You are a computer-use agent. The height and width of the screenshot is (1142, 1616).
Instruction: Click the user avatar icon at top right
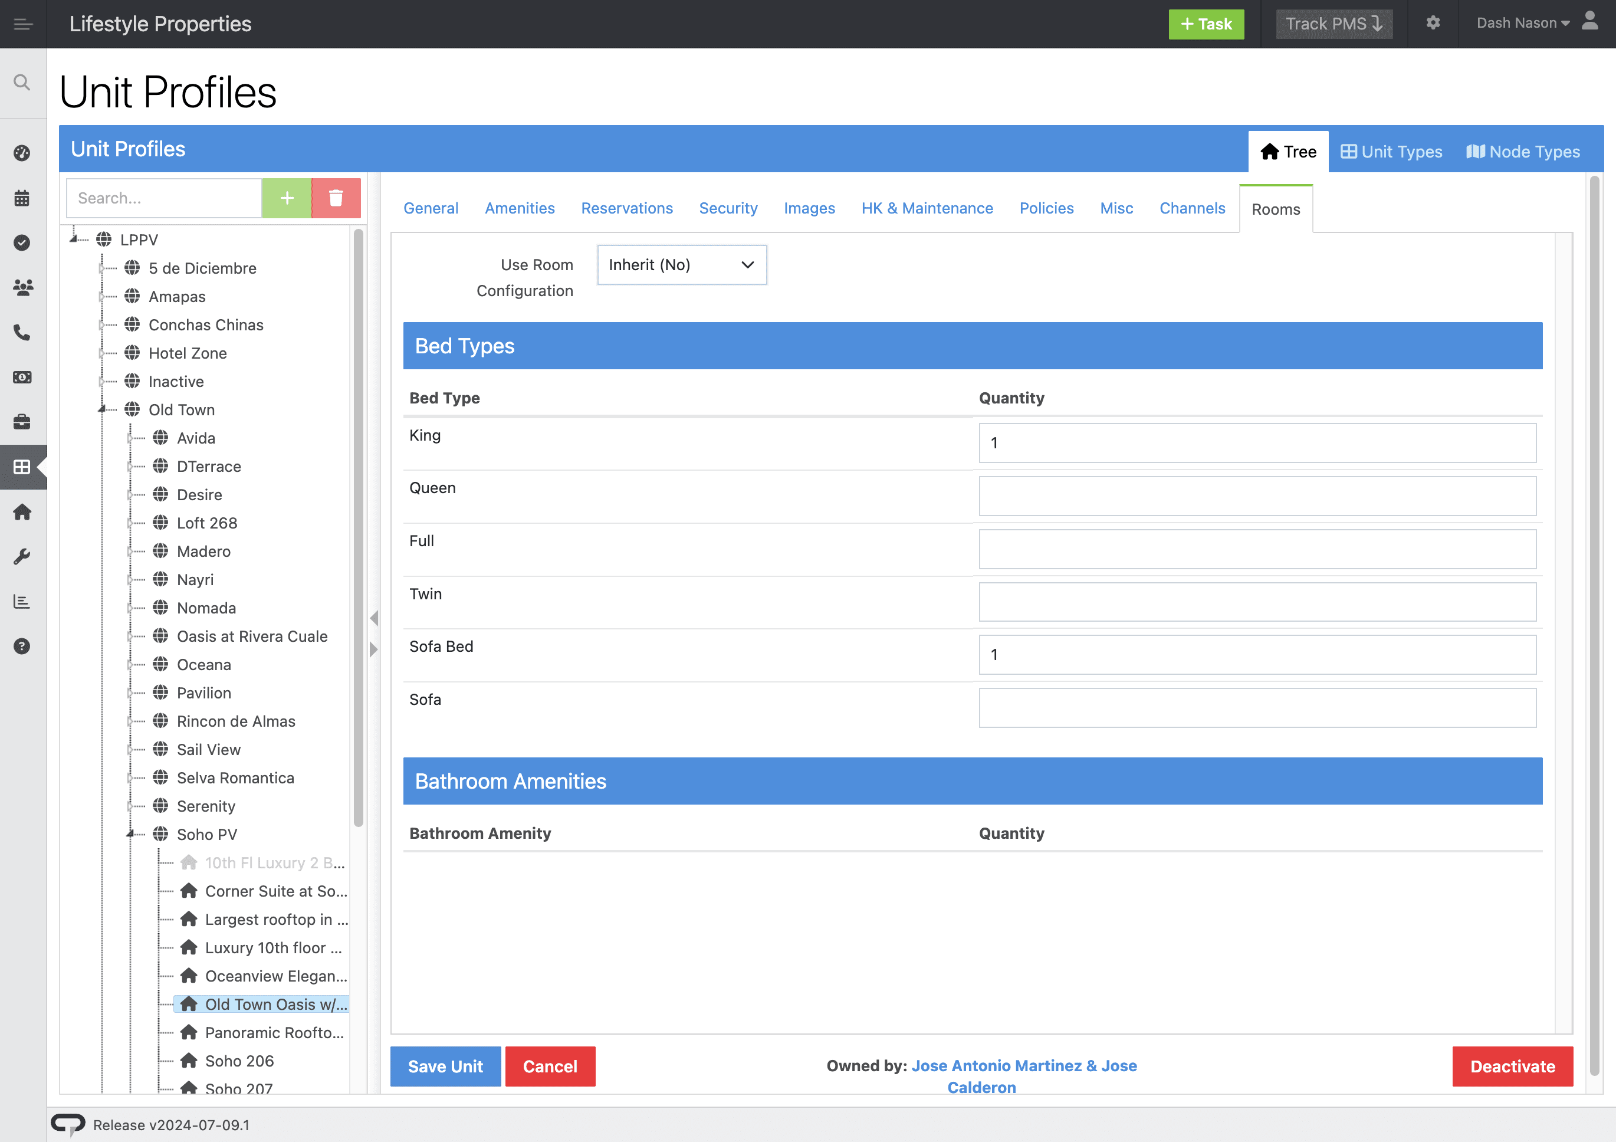click(x=1590, y=21)
